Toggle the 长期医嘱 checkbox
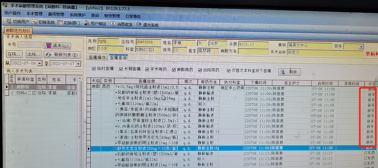The height and width of the screenshot is (168, 378). point(121,69)
